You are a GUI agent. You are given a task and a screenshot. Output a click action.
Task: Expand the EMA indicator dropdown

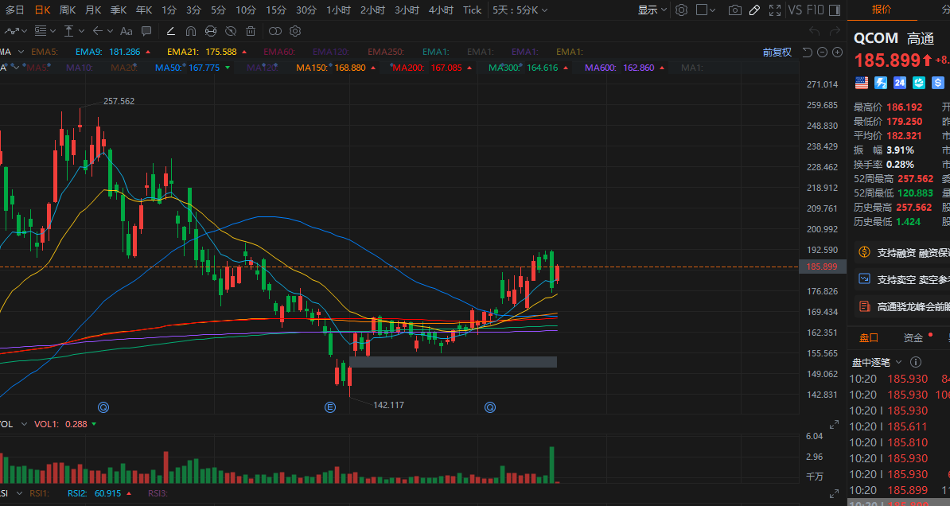click(21, 53)
